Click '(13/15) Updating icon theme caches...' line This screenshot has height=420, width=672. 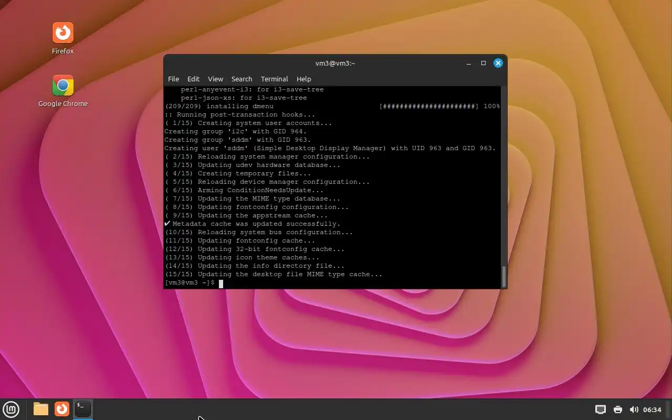[242, 258]
